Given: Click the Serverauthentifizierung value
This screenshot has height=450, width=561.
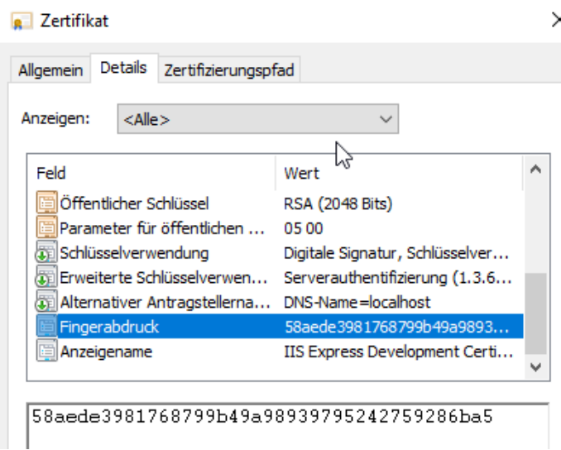Looking at the screenshot, I should coord(398,278).
